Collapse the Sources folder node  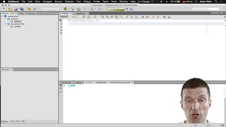pos(5,19)
